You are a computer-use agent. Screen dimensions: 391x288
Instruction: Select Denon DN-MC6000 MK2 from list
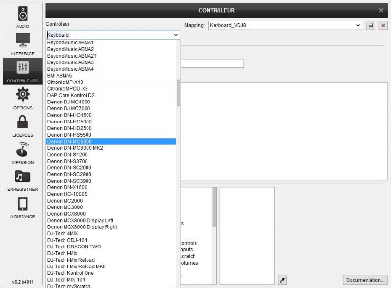click(x=75, y=148)
